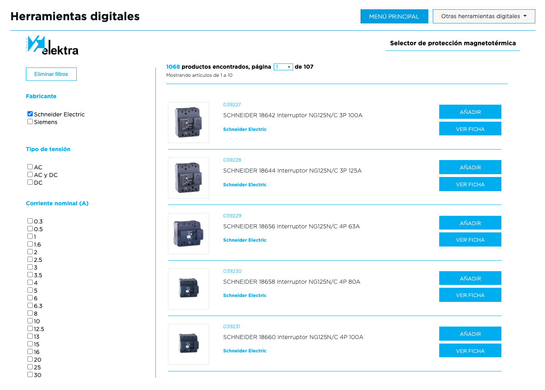Screen dimensions: 545x390
Task: View datasheet for product 039228
Action: [470, 184]
